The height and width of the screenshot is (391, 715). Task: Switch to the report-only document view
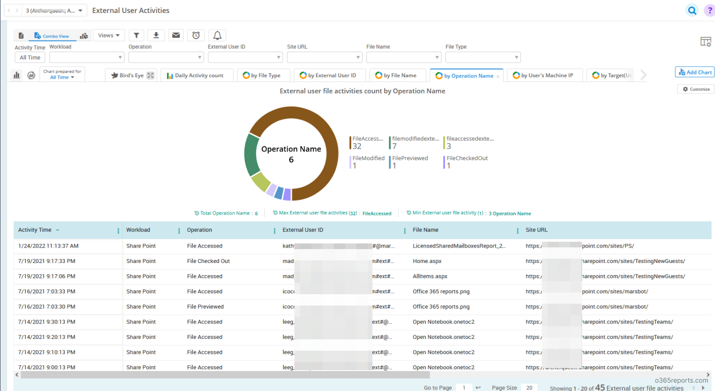(x=21, y=36)
